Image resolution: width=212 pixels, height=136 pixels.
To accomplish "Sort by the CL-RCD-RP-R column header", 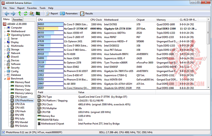I will click(x=188, y=20).
